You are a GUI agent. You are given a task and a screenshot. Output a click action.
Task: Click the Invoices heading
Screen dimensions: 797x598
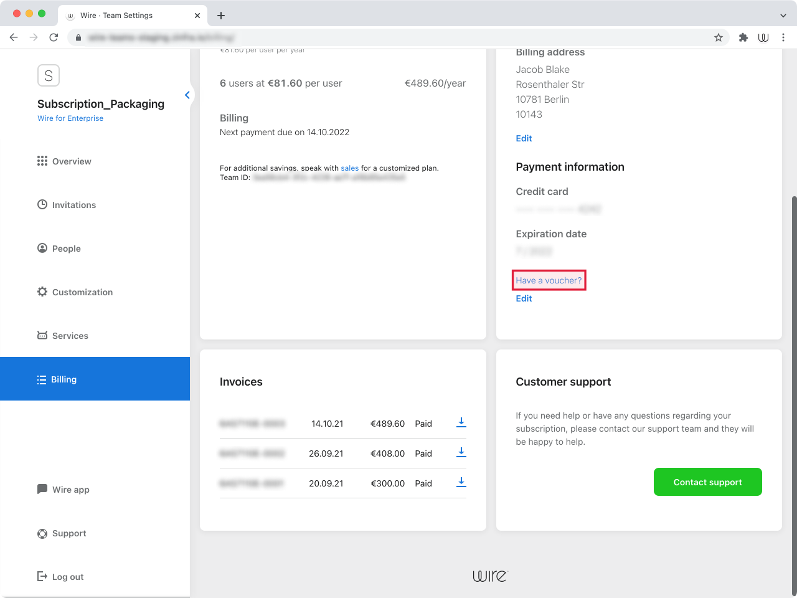coord(241,382)
